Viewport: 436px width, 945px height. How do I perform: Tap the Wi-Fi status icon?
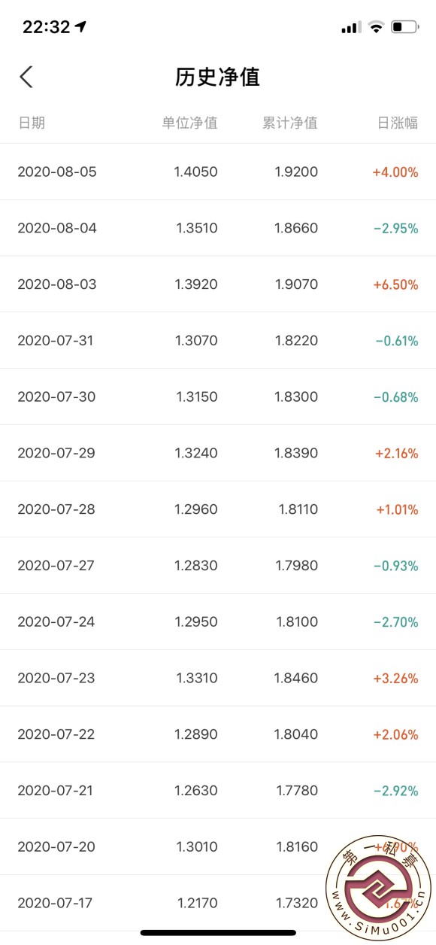pyautogui.click(x=376, y=27)
